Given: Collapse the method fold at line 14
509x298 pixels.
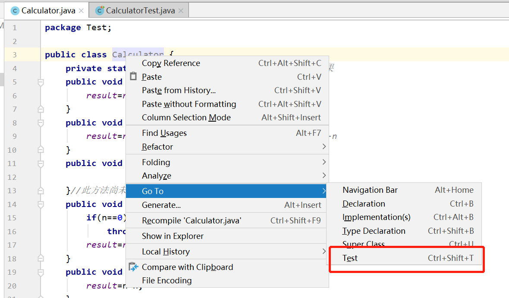Looking at the screenshot, I should pyautogui.click(x=41, y=204).
